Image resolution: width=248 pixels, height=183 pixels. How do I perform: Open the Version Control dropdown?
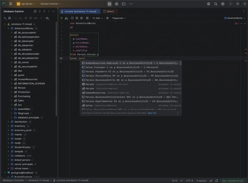pos(50,4)
